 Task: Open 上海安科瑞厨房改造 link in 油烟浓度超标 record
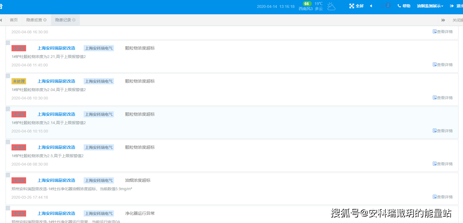click(x=56, y=180)
